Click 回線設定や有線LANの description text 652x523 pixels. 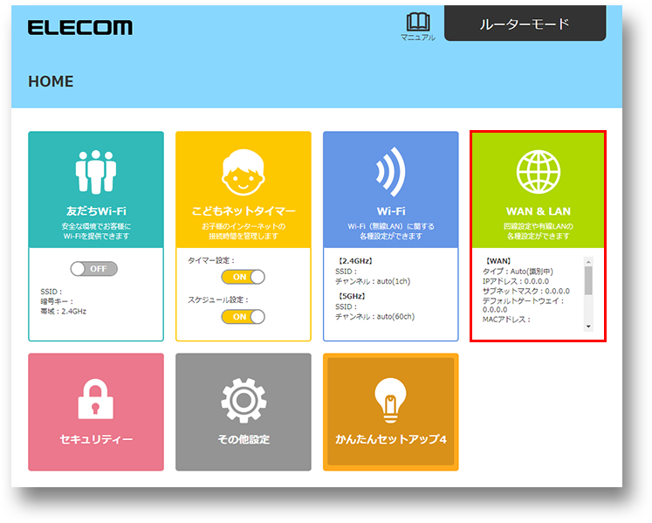[x=539, y=226]
